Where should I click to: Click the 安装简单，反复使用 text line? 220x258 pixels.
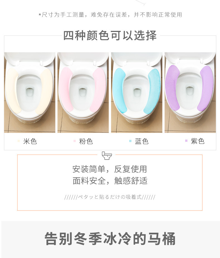point(110,169)
